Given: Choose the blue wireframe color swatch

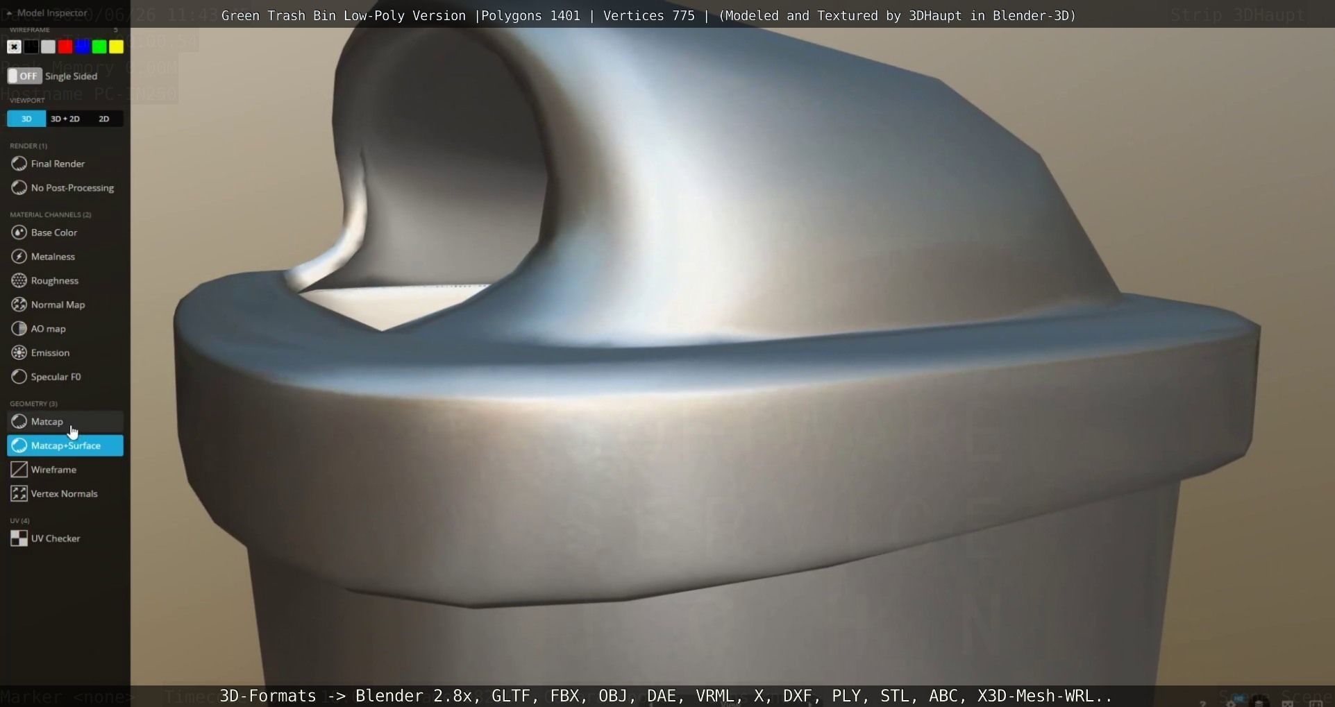Looking at the screenshot, I should click(x=82, y=46).
